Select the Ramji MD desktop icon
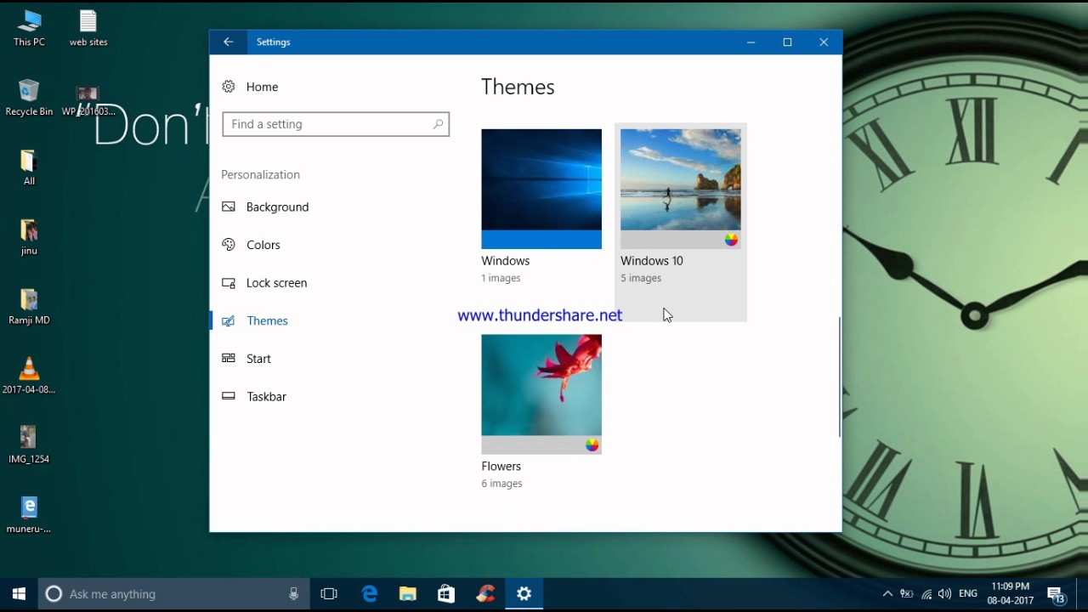The height and width of the screenshot is (612, 1088). coord(29,307)
